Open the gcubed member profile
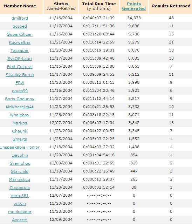The height and width of the screenshot is (224, 192). (x=20, y=26)
